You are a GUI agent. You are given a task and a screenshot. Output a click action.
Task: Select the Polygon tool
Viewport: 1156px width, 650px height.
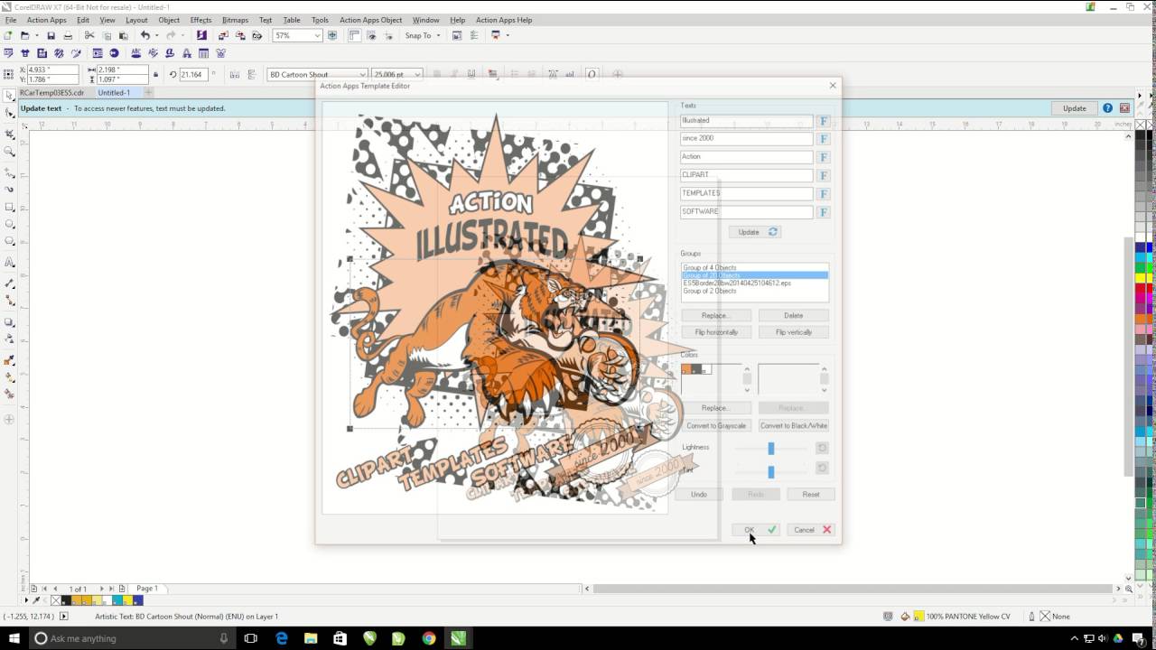point(10,242)
